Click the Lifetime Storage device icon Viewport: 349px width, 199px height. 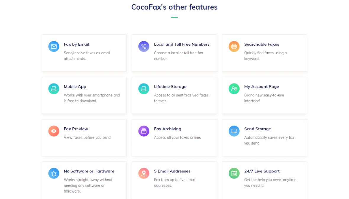[144, 88]
